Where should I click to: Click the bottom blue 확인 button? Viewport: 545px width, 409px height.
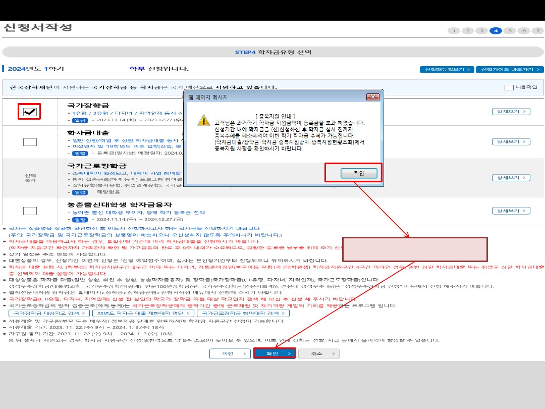pos(275,353)
